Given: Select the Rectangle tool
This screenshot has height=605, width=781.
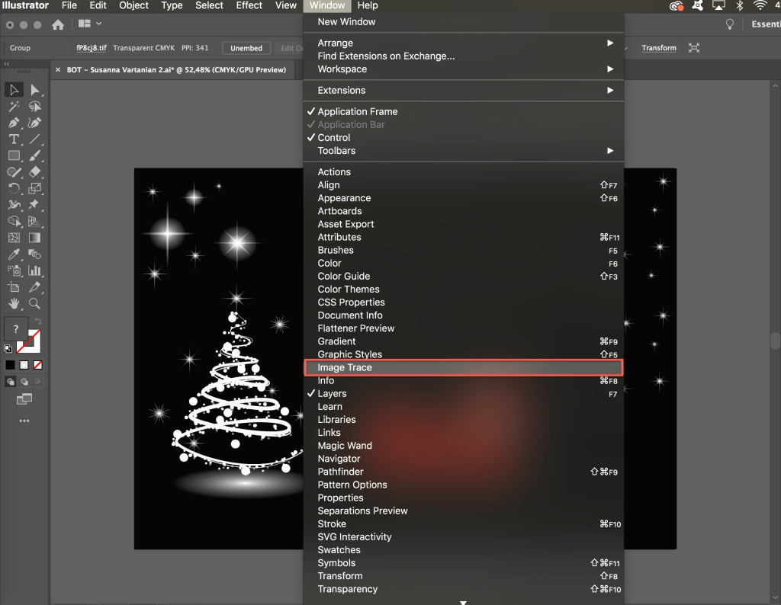Looking at the screenshot, I should coord(14,156).
